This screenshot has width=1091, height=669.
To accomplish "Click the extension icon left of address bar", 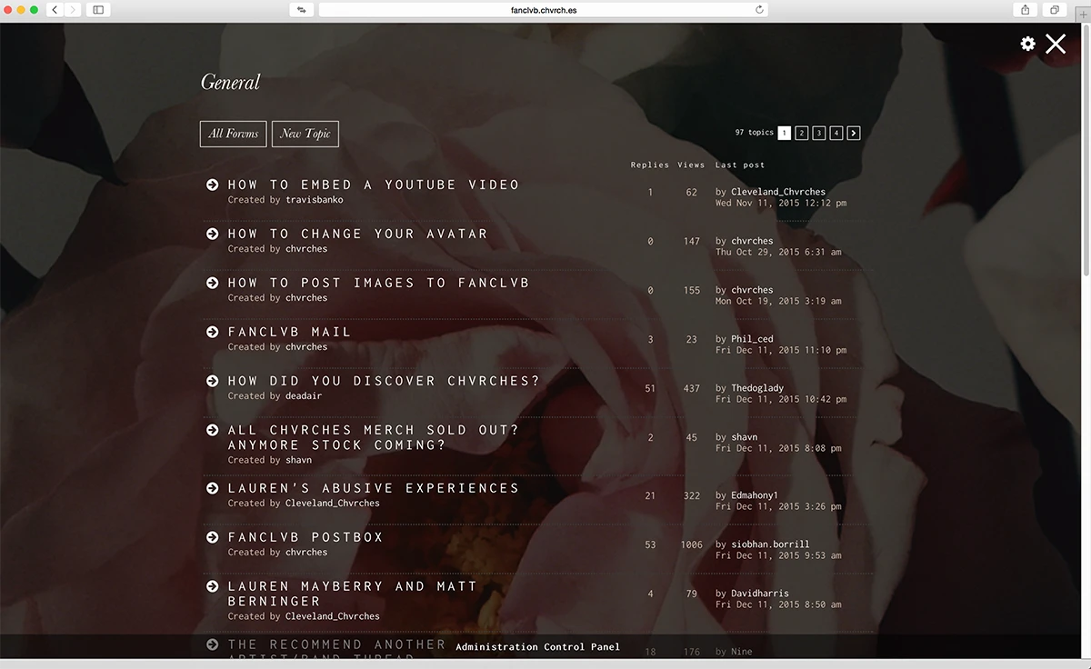I will pos(301,10).
